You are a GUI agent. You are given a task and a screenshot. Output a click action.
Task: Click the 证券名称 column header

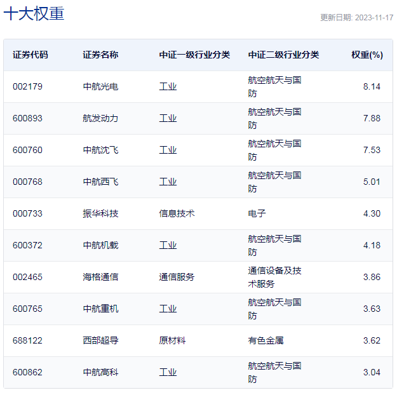[x=100, y=55]
